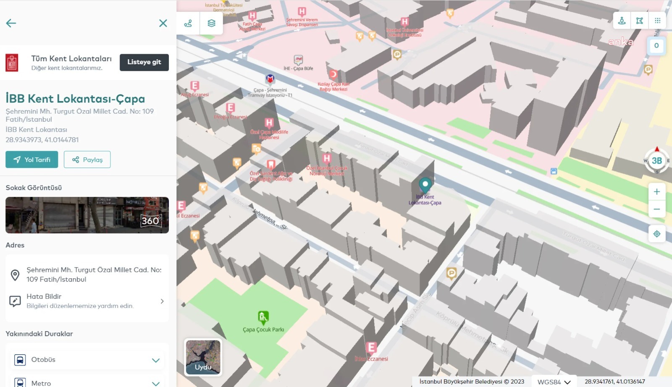Zoom in with the plus button
Viewport: 672px width, 387px height.
click(x=657, y=192)
